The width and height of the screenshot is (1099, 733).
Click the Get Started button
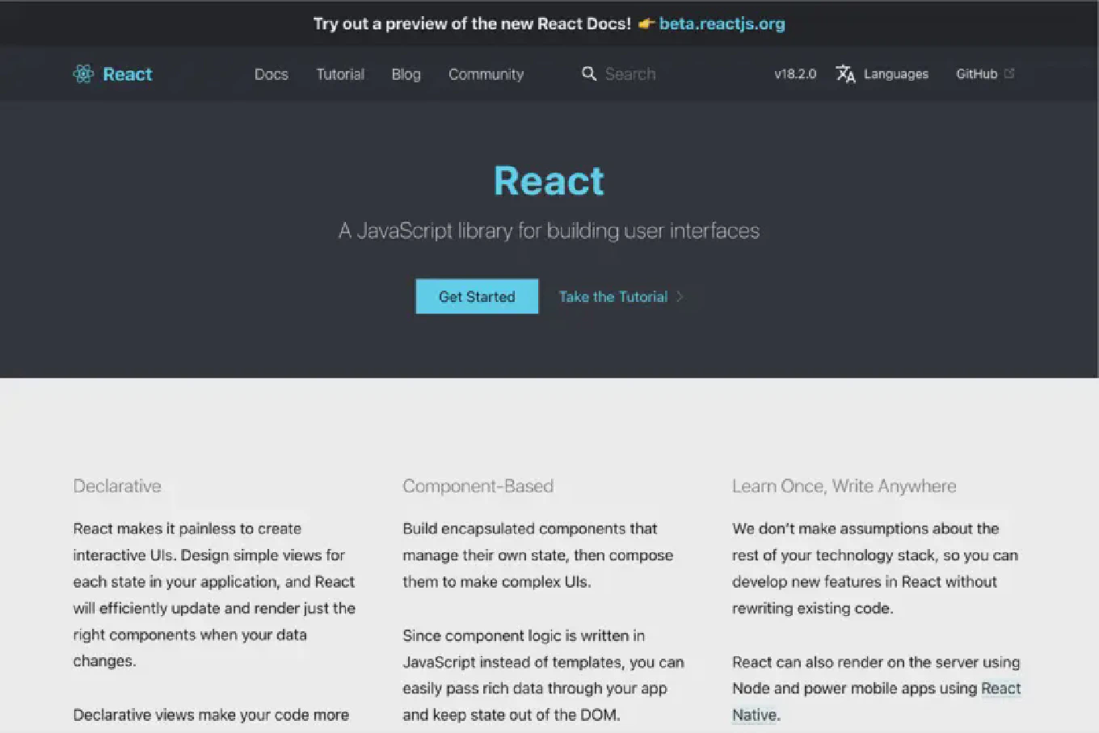tap(477, 296)
